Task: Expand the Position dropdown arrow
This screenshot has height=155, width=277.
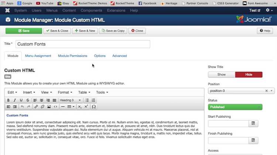Action: coord(271,91)
